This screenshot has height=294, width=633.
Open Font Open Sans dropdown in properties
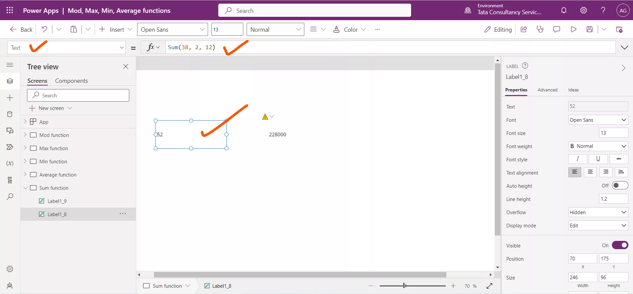pos(598,120)
